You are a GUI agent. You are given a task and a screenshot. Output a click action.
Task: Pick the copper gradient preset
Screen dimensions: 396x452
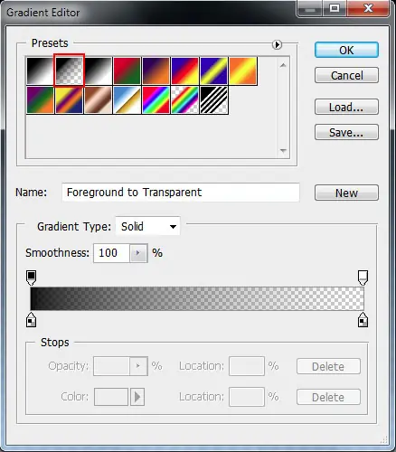coord(98,99)
